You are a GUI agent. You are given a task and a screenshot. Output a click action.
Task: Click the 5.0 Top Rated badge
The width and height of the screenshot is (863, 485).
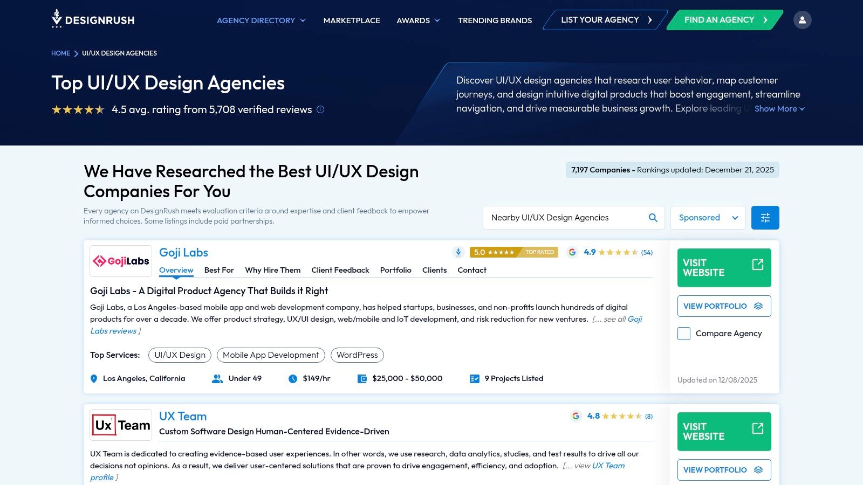[x=514, y=252]
